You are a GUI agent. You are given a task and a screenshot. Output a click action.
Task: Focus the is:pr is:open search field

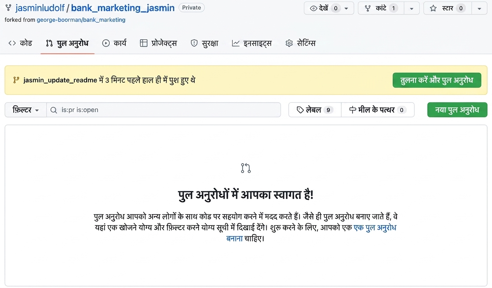point(164,110)
